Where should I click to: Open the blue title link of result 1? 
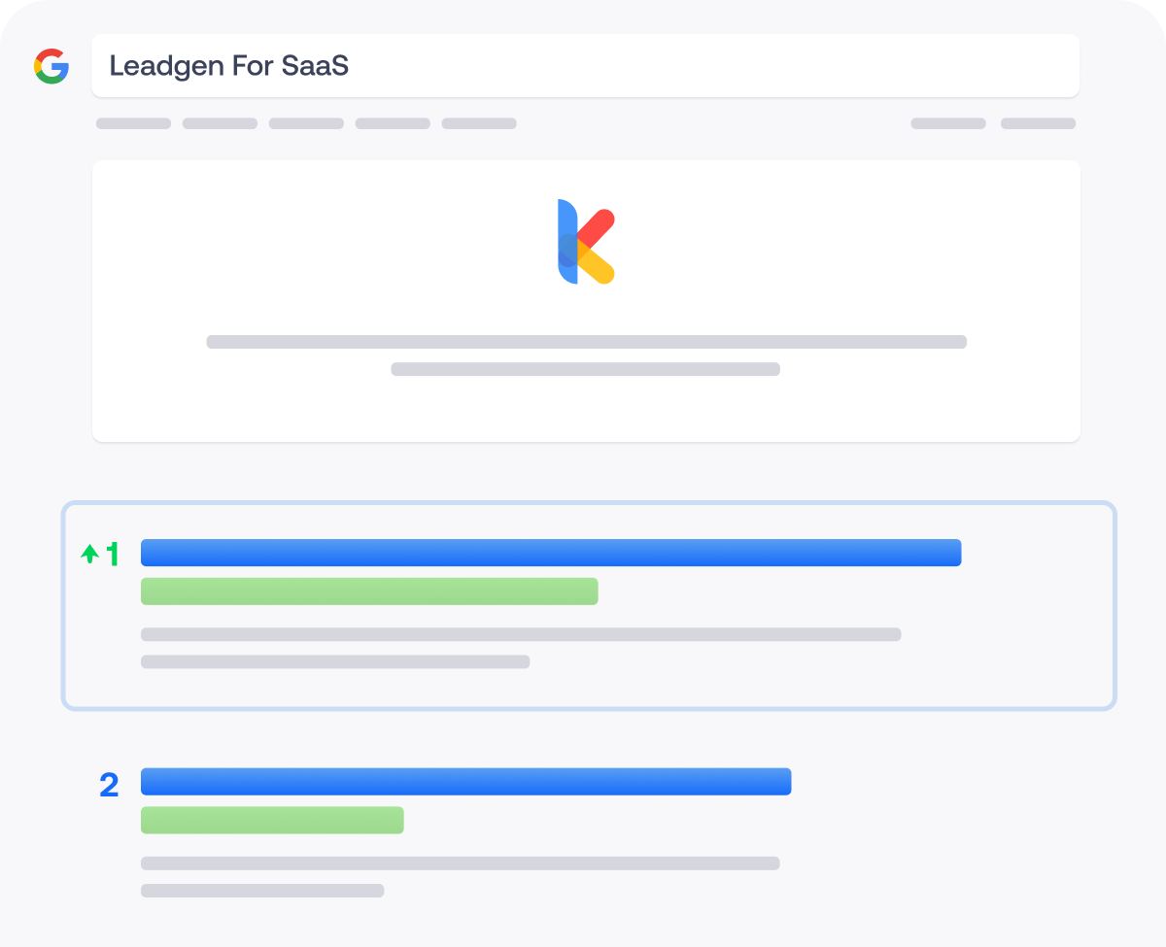[551, 553]
